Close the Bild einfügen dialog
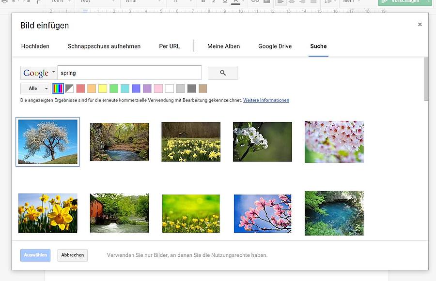This screenshot has width=436, height=281. (x=420, y=25)
